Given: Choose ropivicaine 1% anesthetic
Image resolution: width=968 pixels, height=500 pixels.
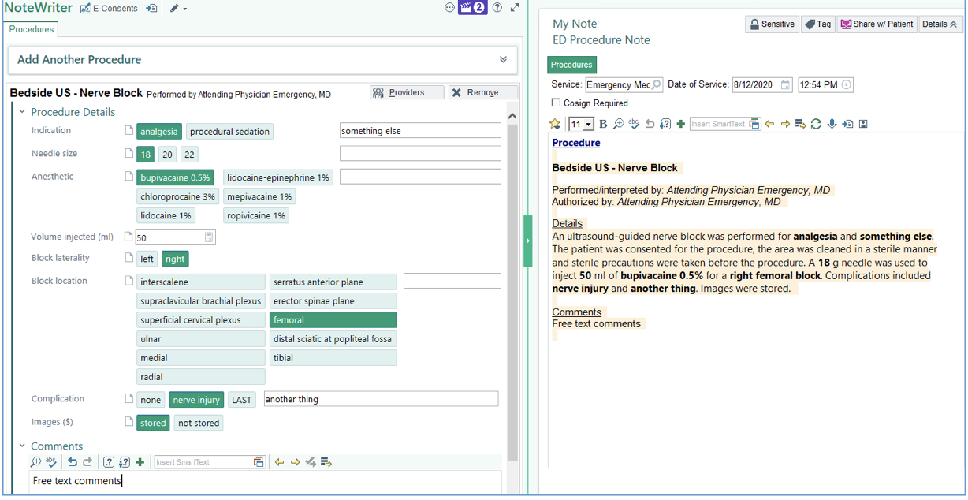Looking at the screenshot, I should click(256, 215).
